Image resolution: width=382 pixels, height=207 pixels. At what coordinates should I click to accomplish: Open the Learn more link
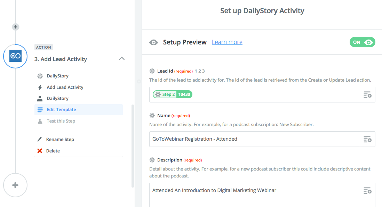pyautogui.click(x=227, y=42)
